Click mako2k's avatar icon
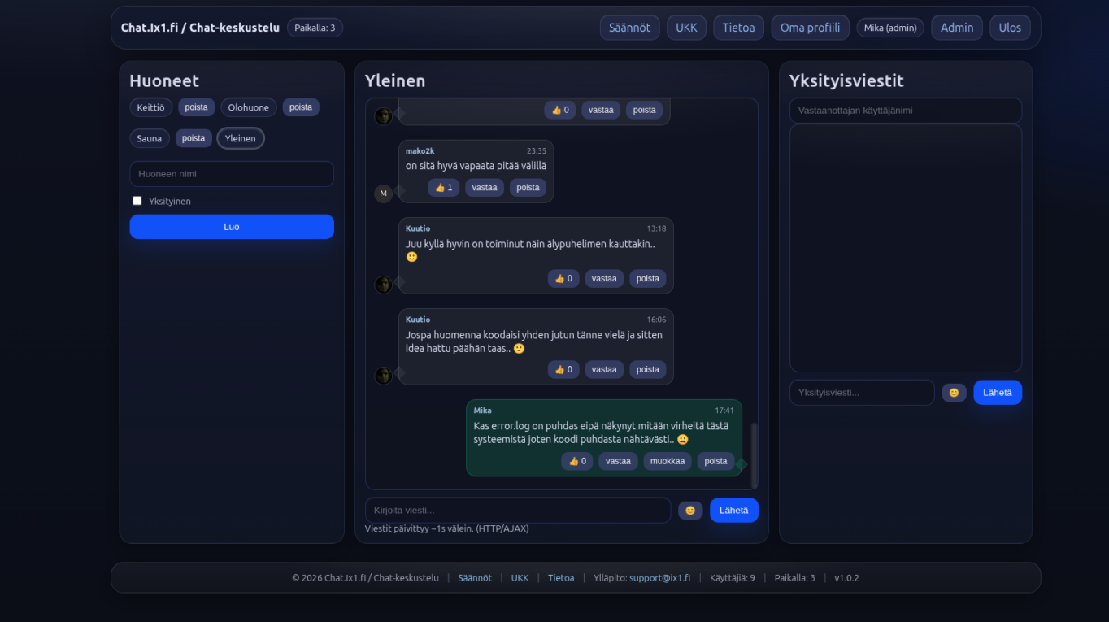1109x622 pixels. (383, 194)
